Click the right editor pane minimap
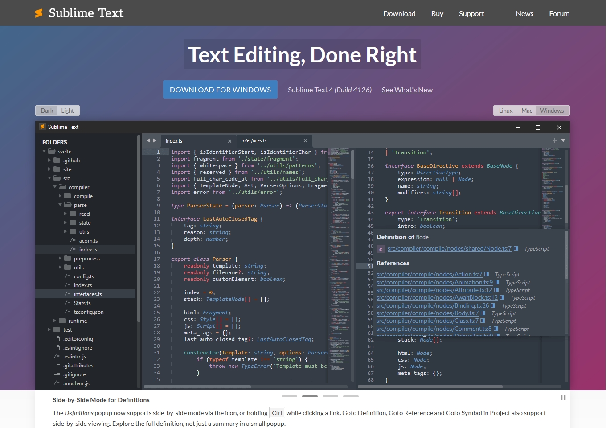The height and width of the screenshot is (428, 606). point(553,189)
